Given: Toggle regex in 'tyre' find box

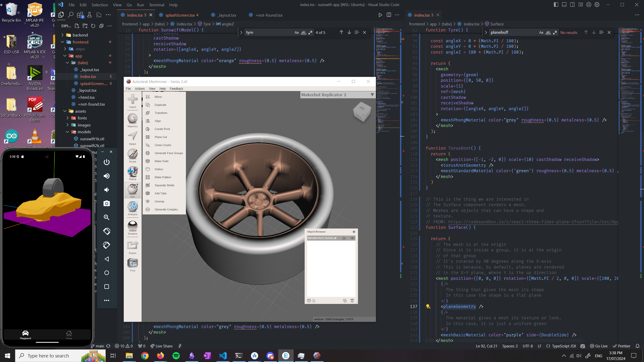Looking at the screenshot, I should click(310, 32).
